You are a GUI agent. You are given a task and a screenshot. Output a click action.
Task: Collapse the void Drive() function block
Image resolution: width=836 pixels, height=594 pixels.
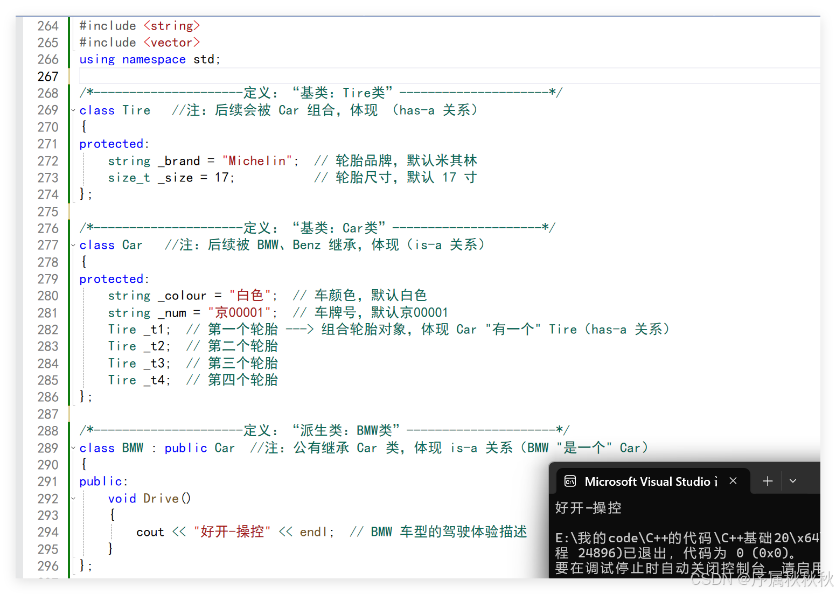73,499
